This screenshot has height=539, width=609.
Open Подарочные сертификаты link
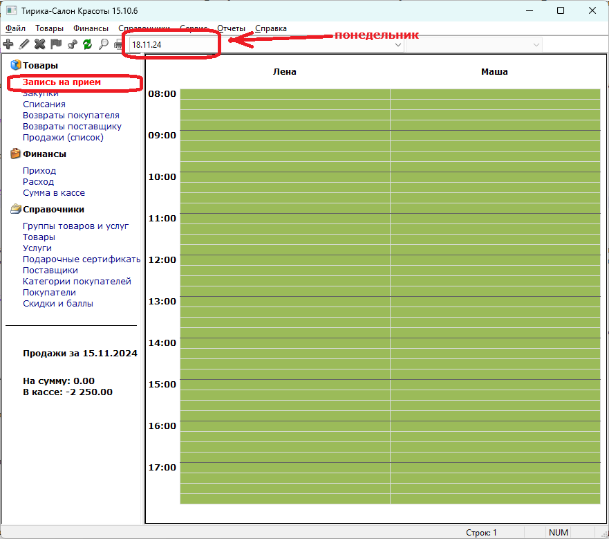82,259
